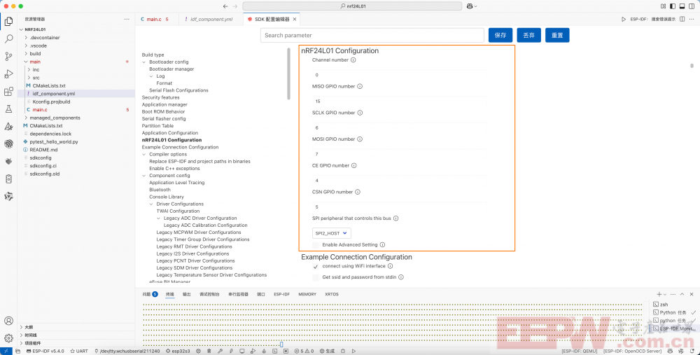Open the ESP-IDF panel tab
The image size is (700, 355).
[x=281, y=294]
